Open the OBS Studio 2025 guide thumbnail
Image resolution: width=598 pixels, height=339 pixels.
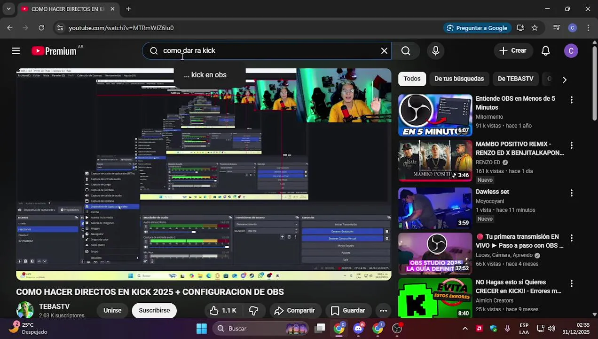click(x=435, y=253)
